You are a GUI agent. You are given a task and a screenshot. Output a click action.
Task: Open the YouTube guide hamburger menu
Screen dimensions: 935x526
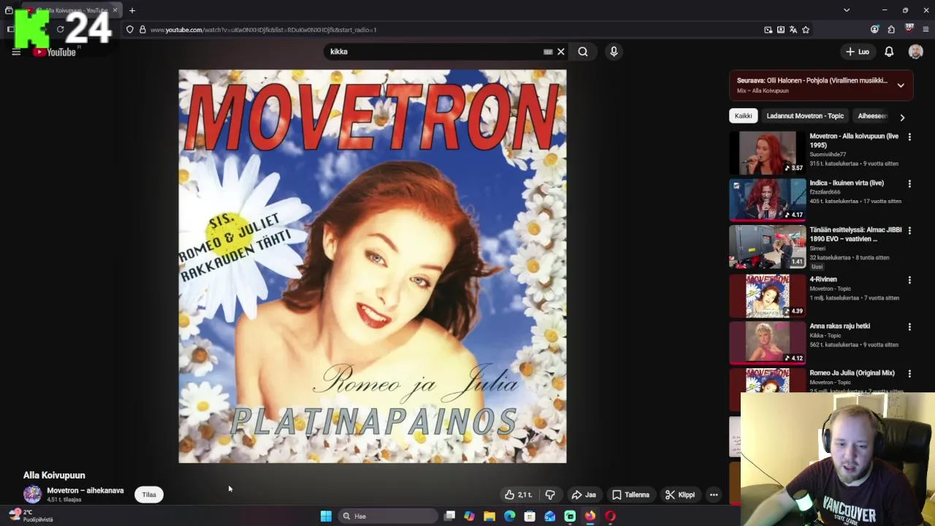tap(16, 52)
